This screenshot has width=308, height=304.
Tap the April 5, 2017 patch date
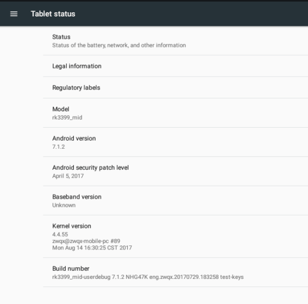(x=68, y=176)
